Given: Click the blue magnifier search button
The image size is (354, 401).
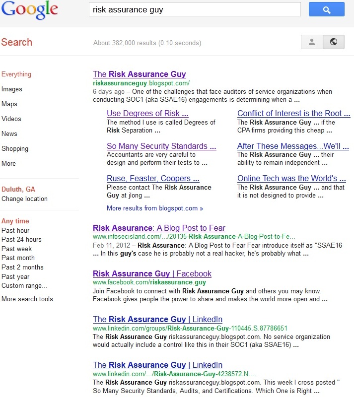Looking at the screenshot, I should tap(326, 9).
